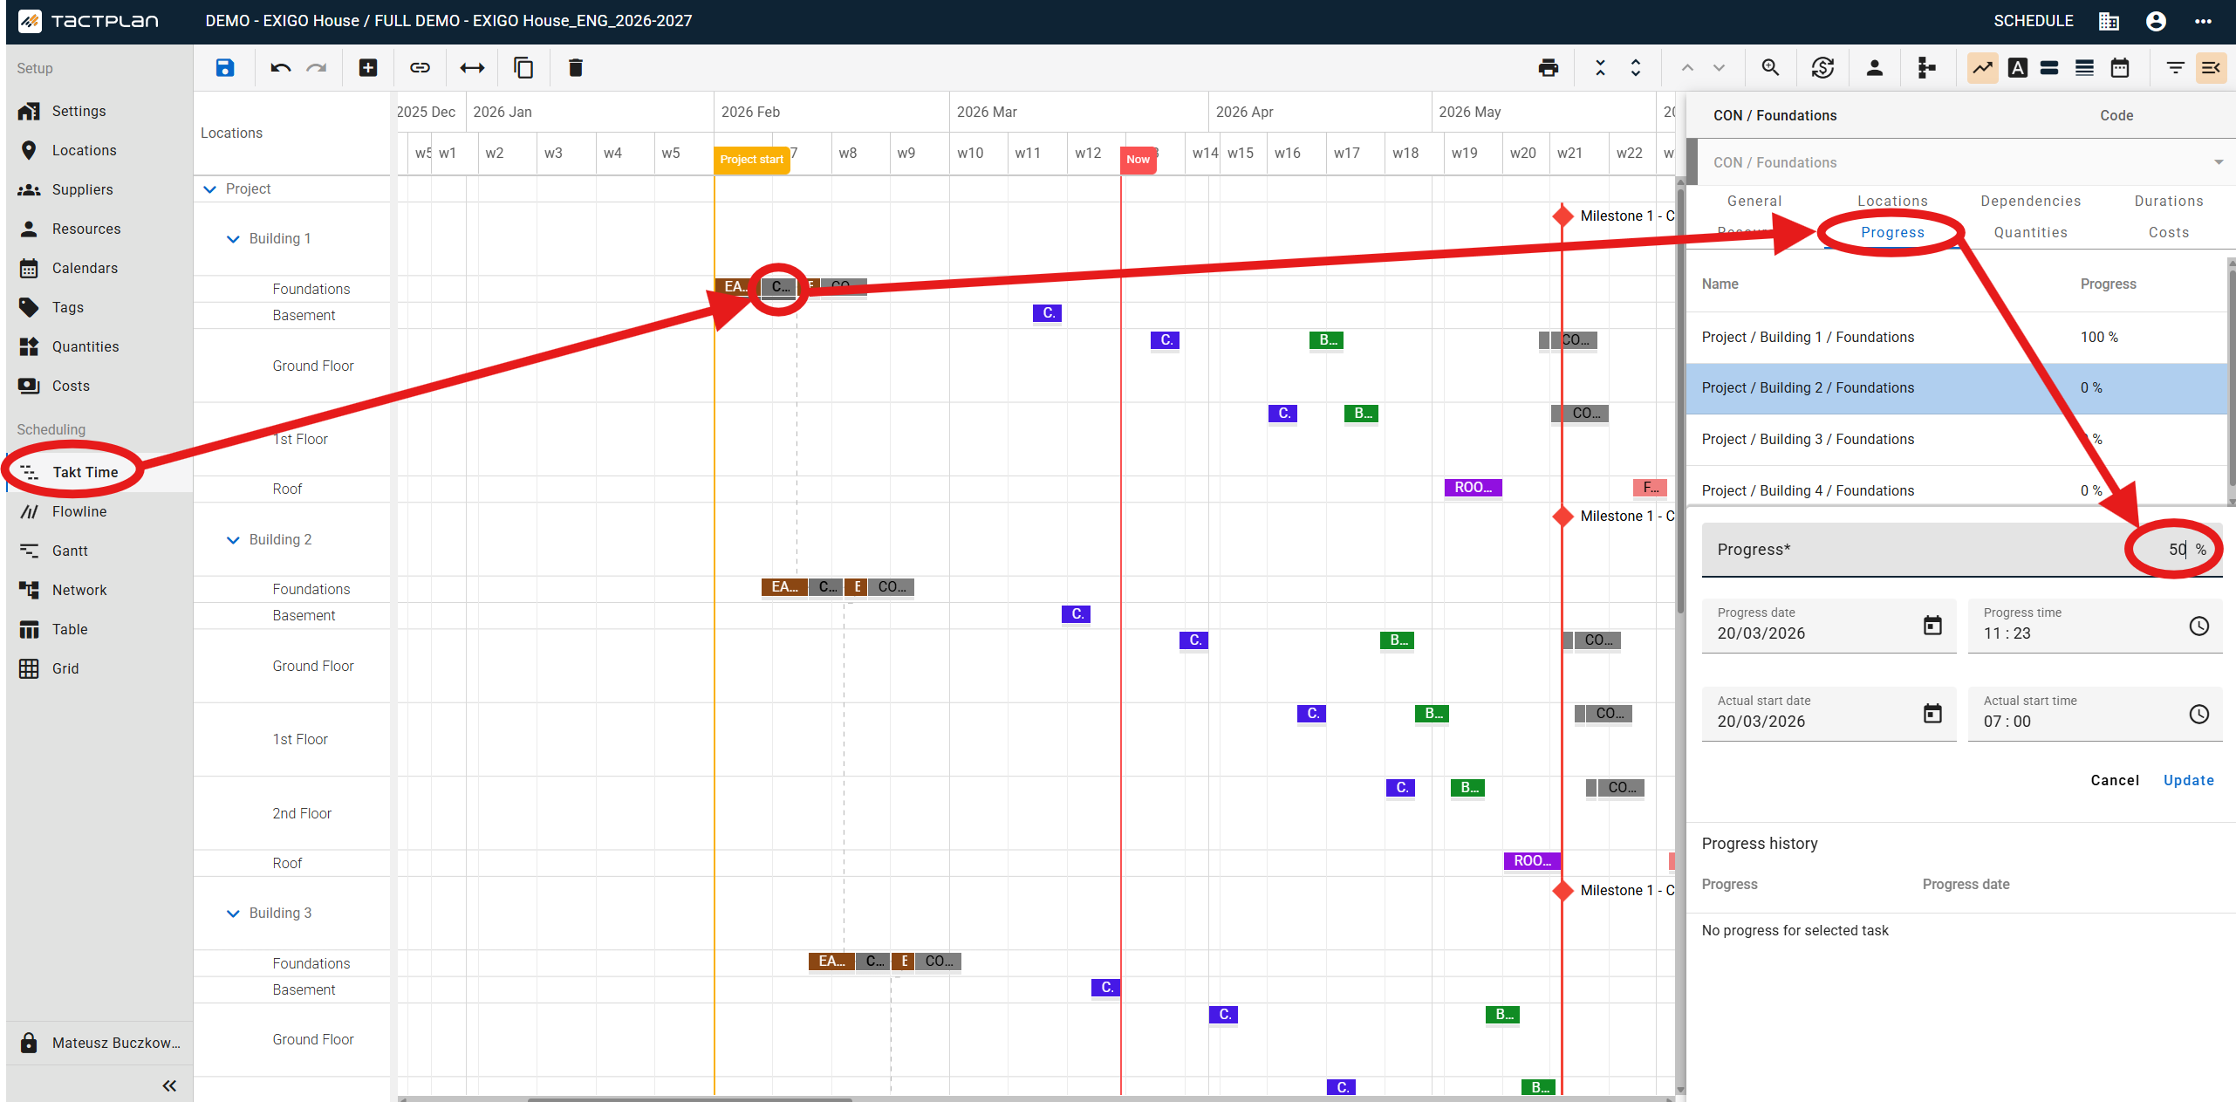The image size is (2236, 1102).
Task: Open the hierarchy structure icon in the toolbar
Action: tap(1926, 68)
